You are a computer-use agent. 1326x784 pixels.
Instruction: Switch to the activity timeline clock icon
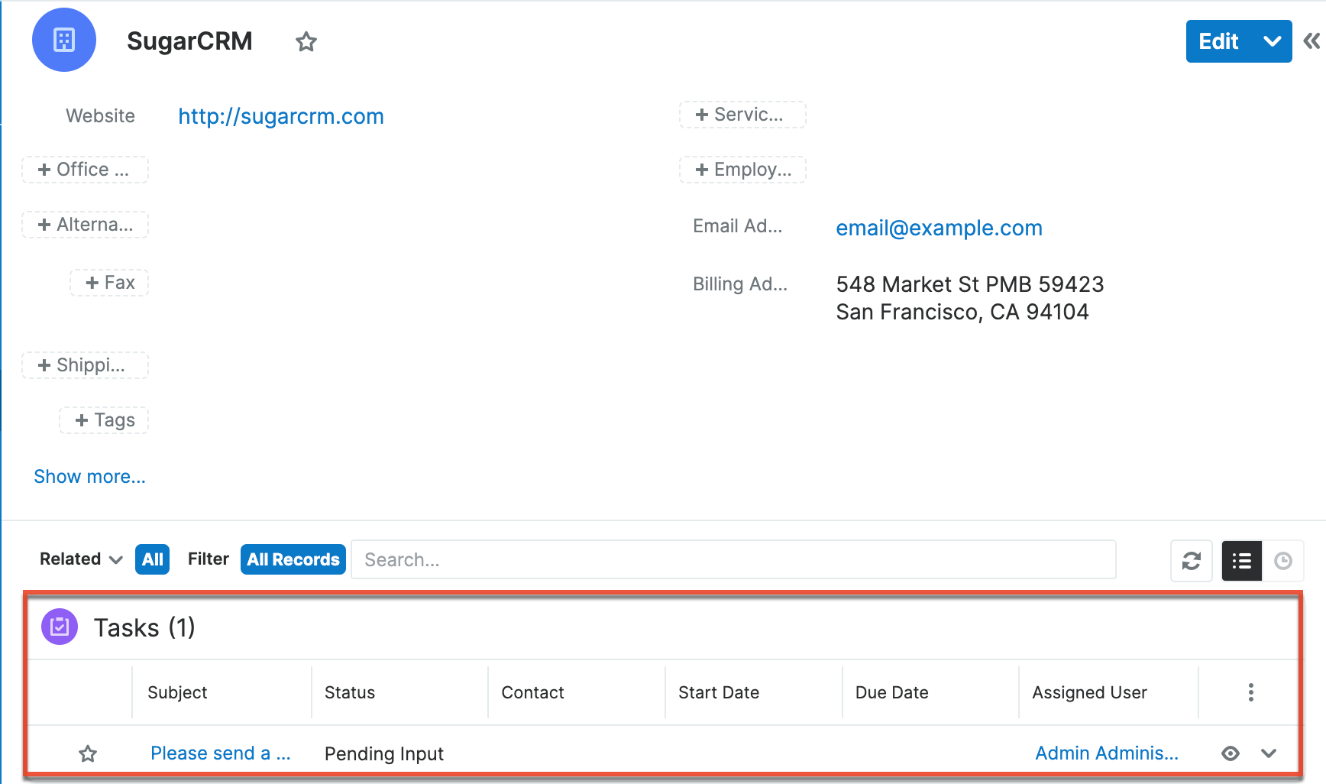pos(1284,560)
